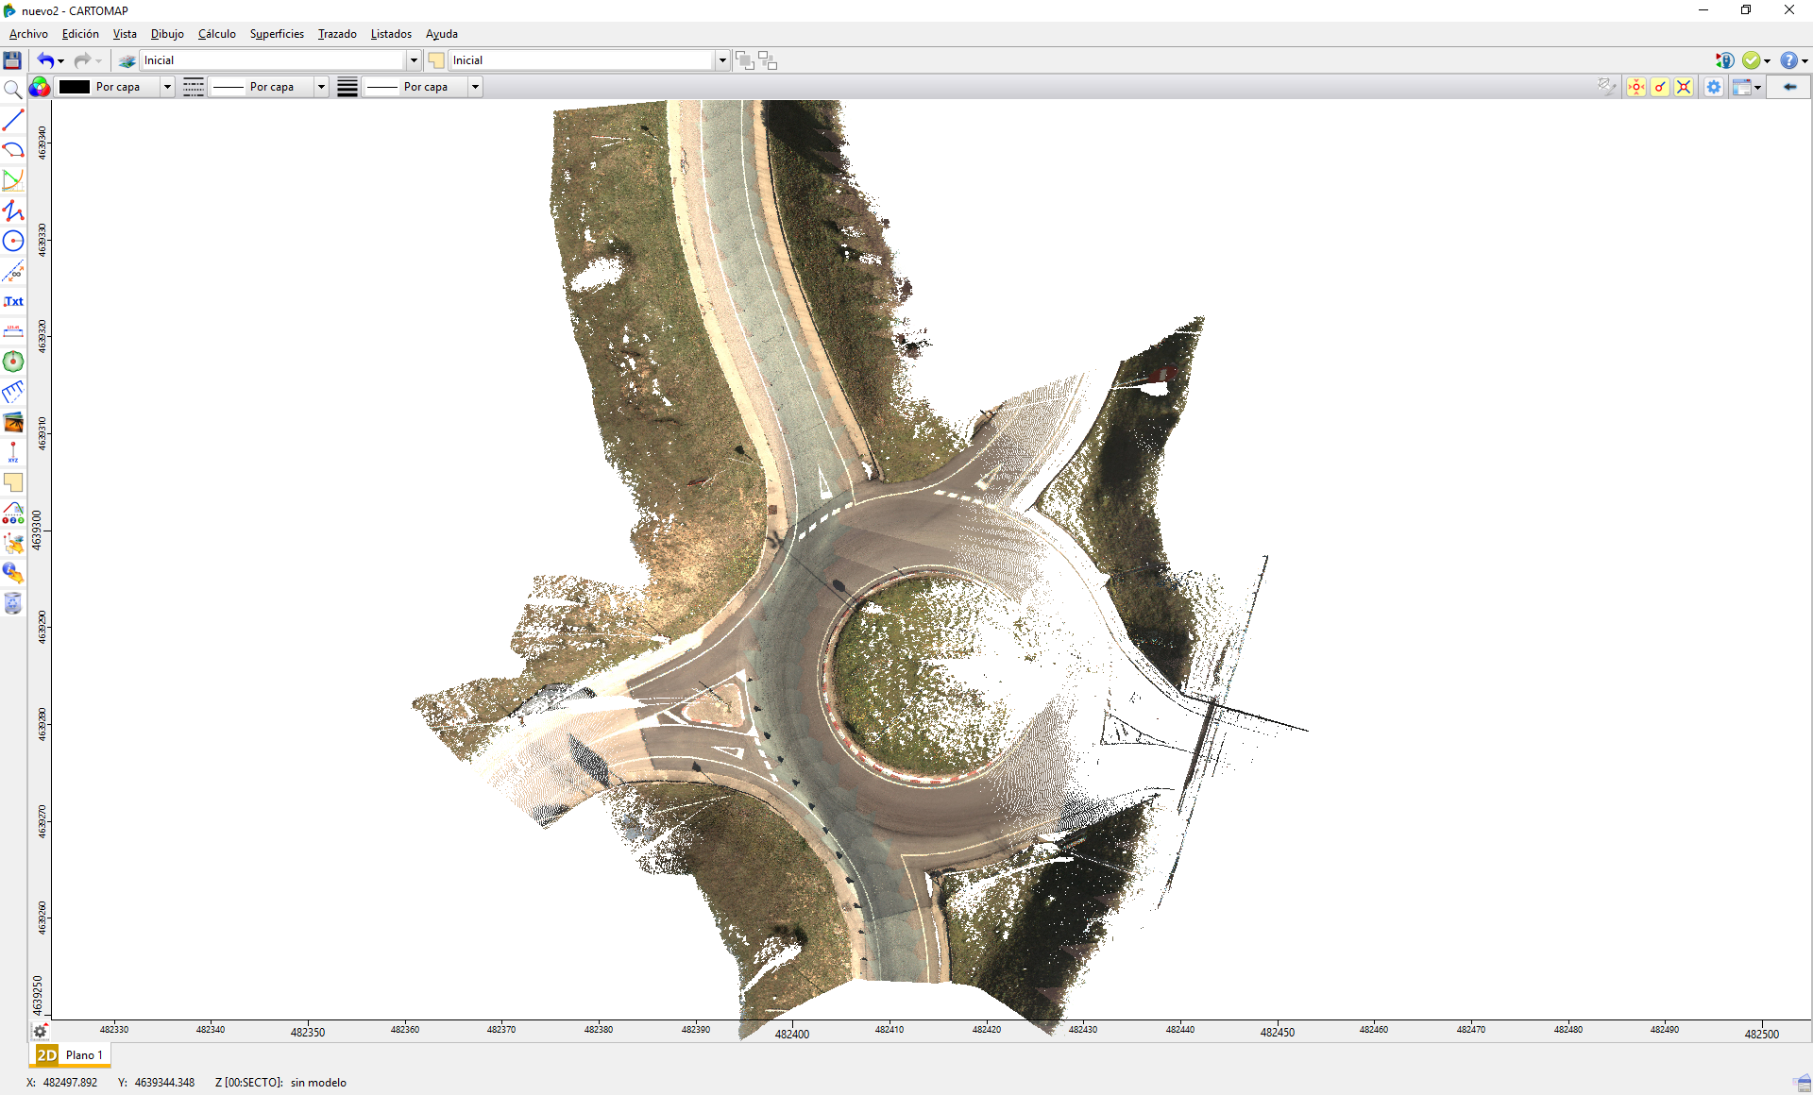
Task: Click the status bar icon at bottom right
Action: 1802,1083
